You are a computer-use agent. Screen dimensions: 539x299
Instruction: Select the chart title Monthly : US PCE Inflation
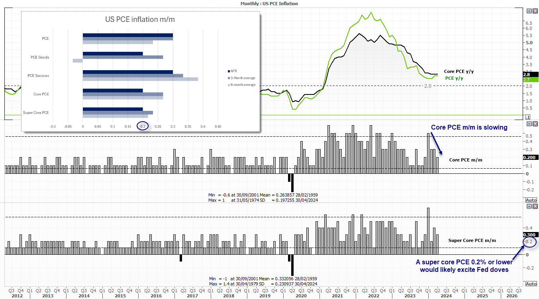pyautogui.click(x=269, y=3)
